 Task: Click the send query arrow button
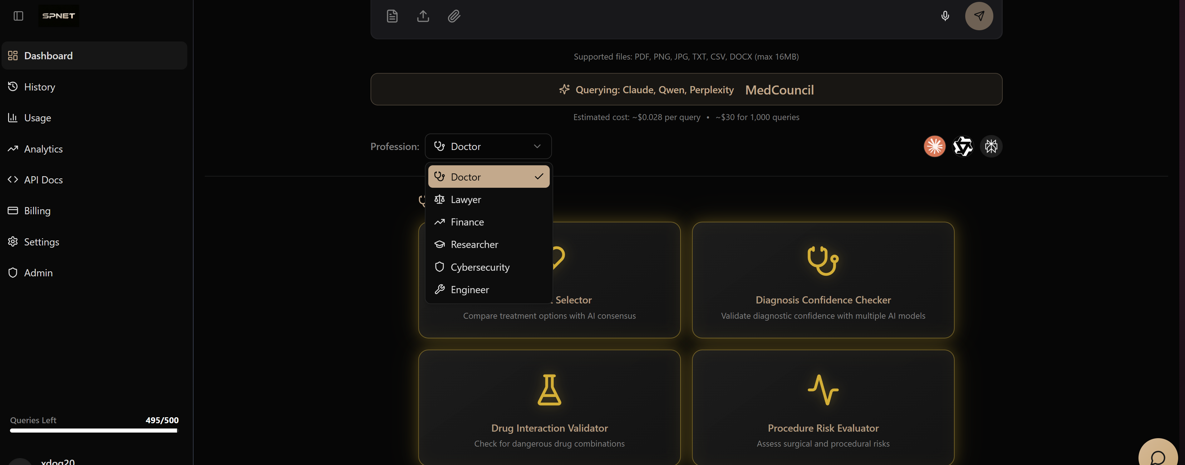coord(979,16)
